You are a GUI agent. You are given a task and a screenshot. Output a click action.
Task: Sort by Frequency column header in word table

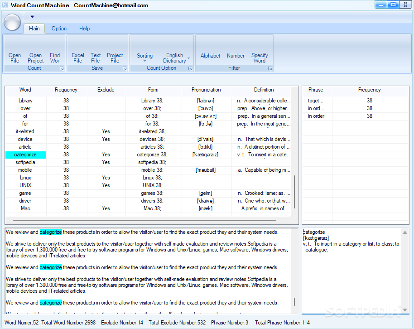click(66, 90)
